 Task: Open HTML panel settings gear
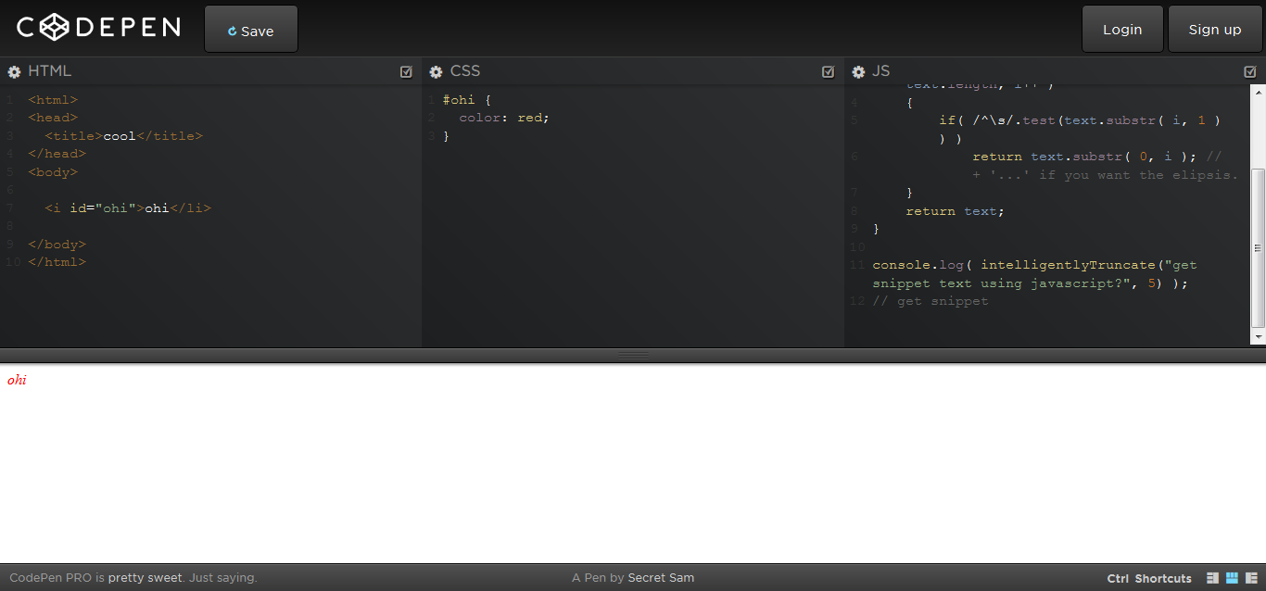[x=14, y=72]
